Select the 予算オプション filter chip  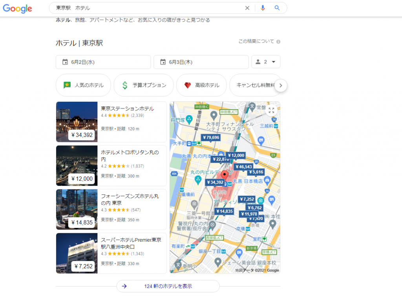(144, 85)
